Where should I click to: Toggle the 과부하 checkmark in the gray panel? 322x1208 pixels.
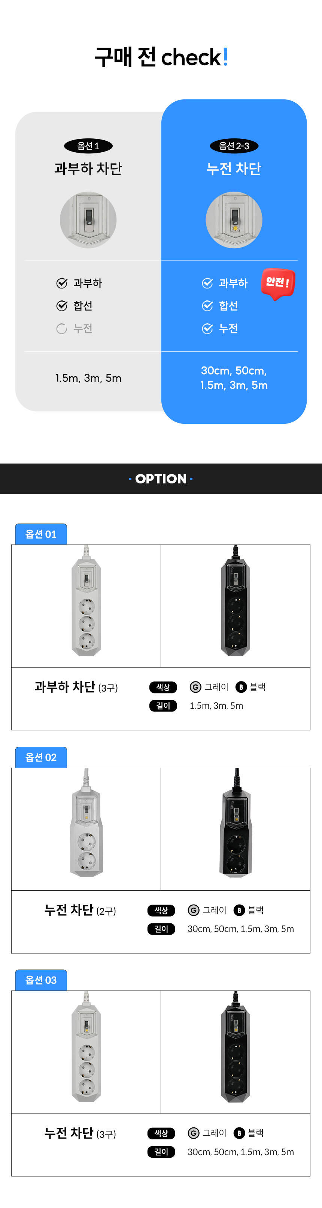pos(61,283)
